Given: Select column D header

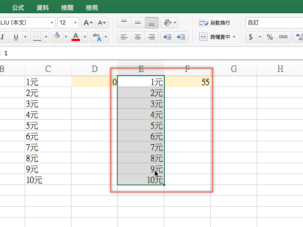Looking at the screenshot, I should point(95,69).
